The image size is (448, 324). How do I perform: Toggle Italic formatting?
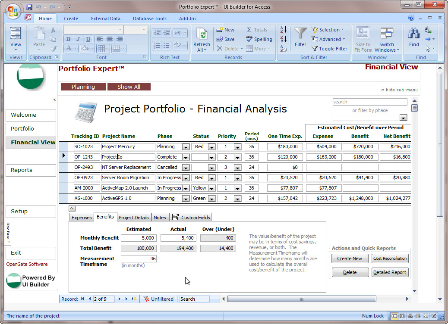coord(78,39)
